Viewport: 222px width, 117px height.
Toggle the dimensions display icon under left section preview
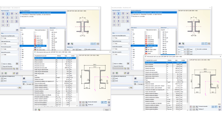tap(92, 44)
